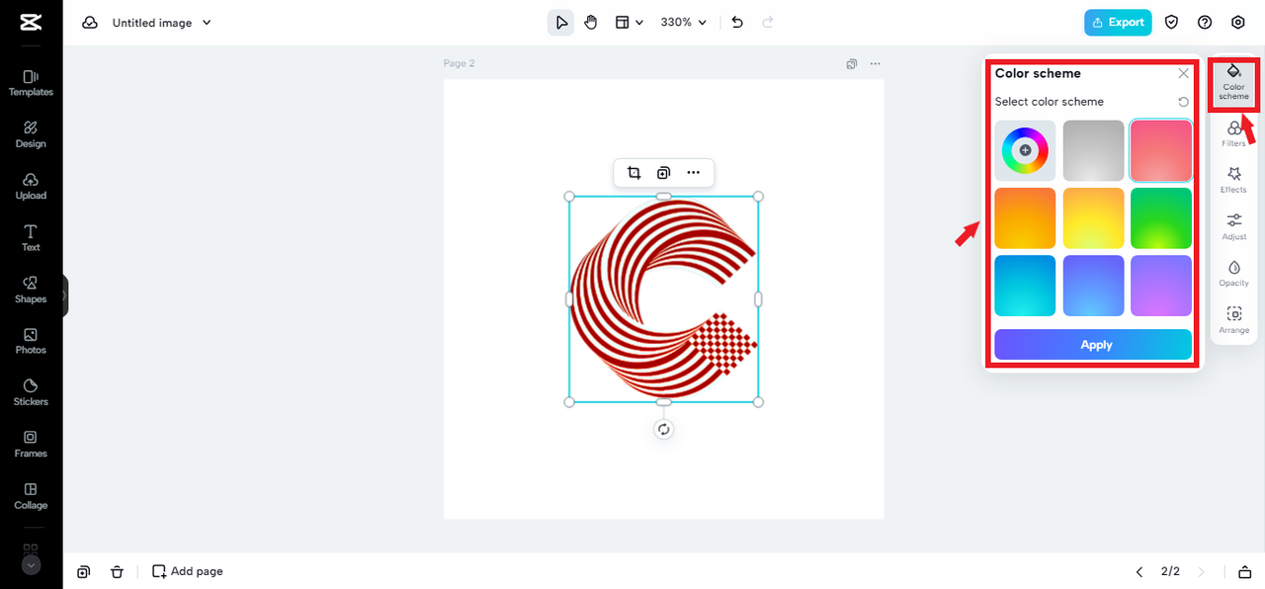
Task: Open the 330% zoom dropdown
Action: pos(684,22)
